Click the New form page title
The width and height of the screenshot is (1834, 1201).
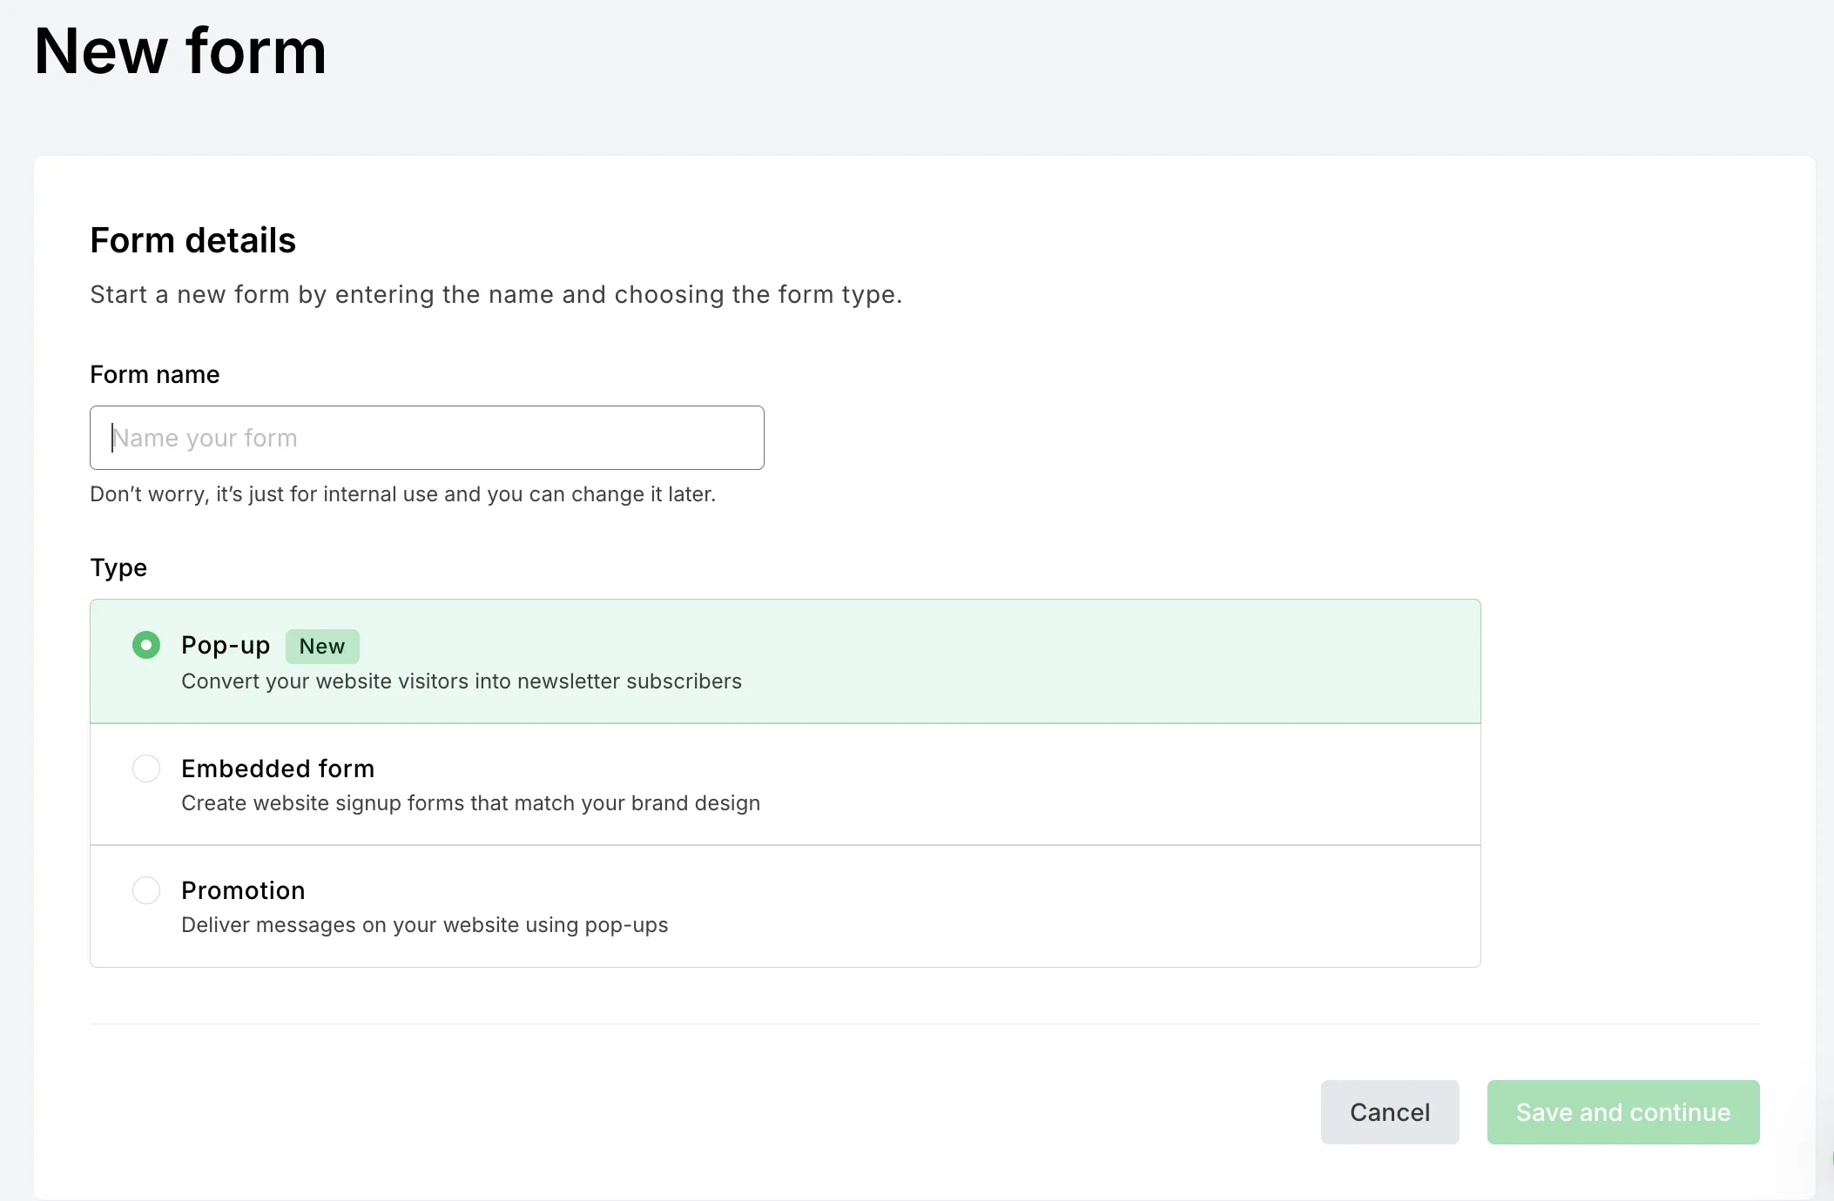(180, 51)
